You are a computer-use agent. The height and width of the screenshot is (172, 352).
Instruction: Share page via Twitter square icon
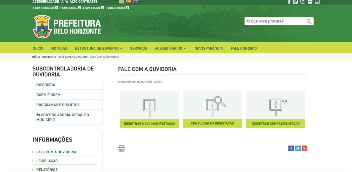pos(298,148)
